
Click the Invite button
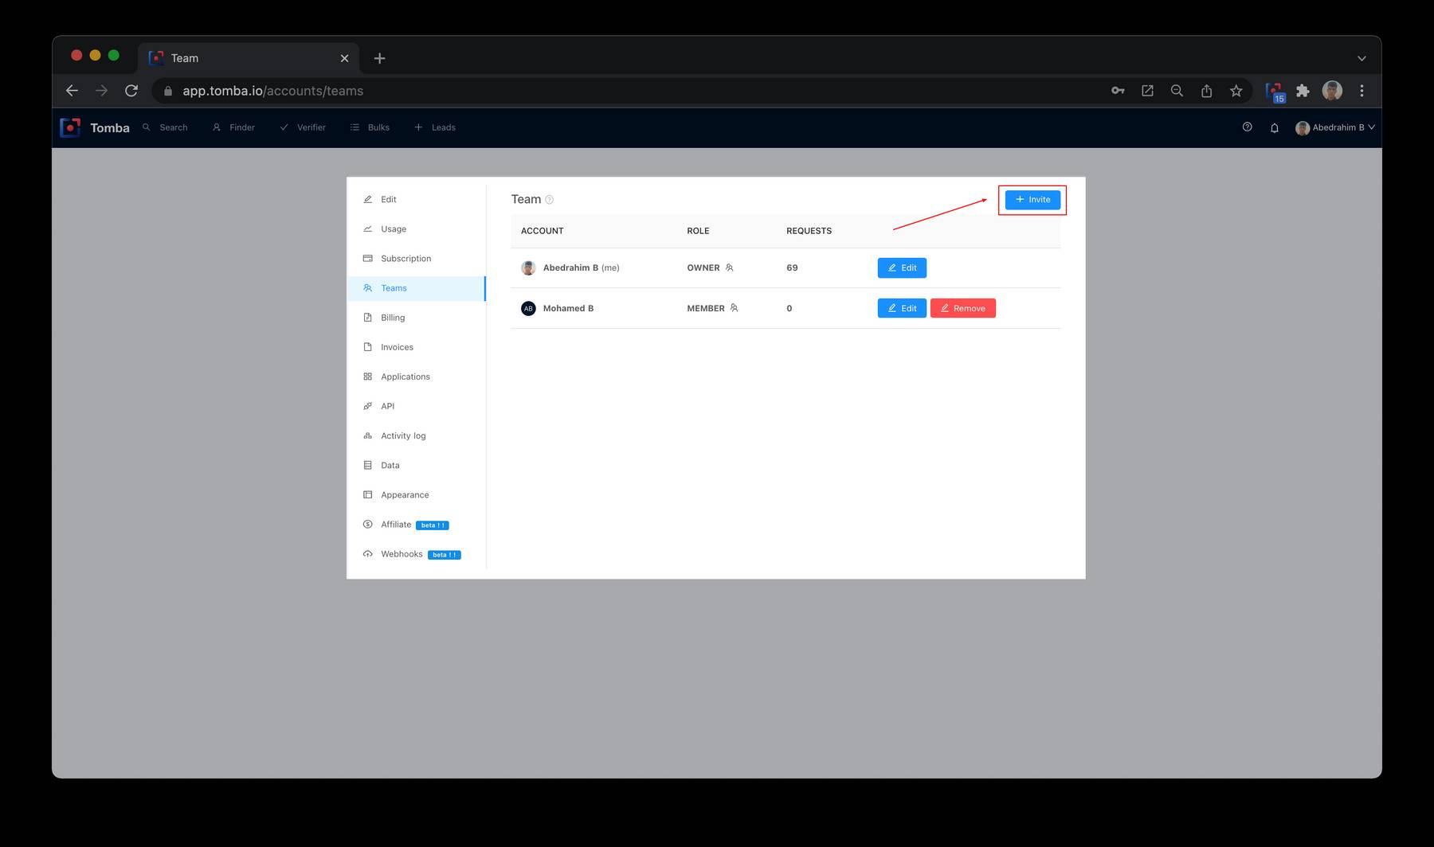pos(1032,200)
